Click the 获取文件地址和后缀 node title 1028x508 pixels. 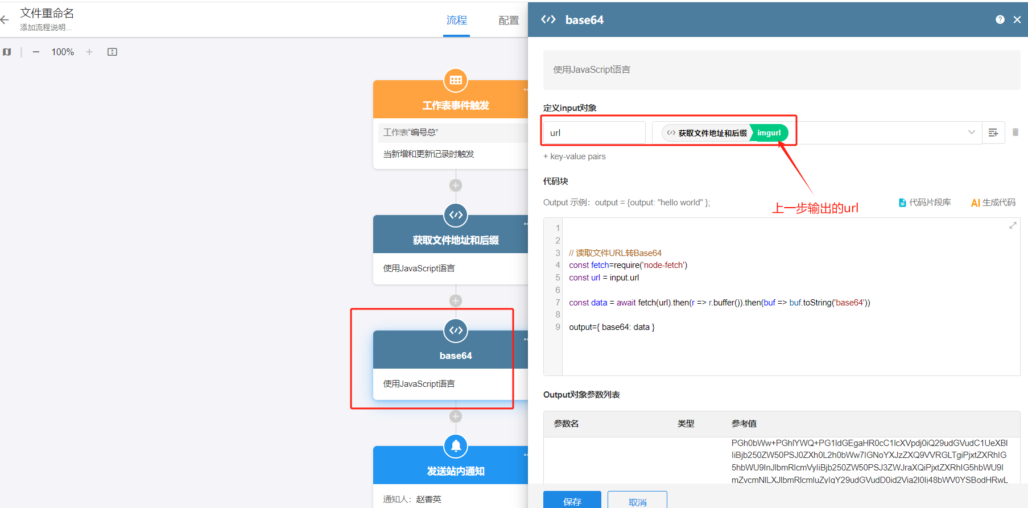(456, 241)
